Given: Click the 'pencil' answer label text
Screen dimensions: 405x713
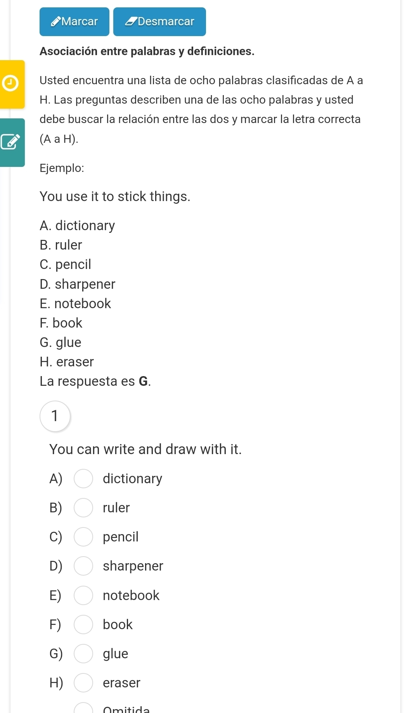Looking at the screenshot, I should (x=121, y=537).
